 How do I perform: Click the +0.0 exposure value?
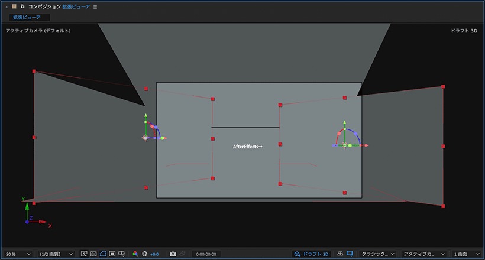pos(154,254)
